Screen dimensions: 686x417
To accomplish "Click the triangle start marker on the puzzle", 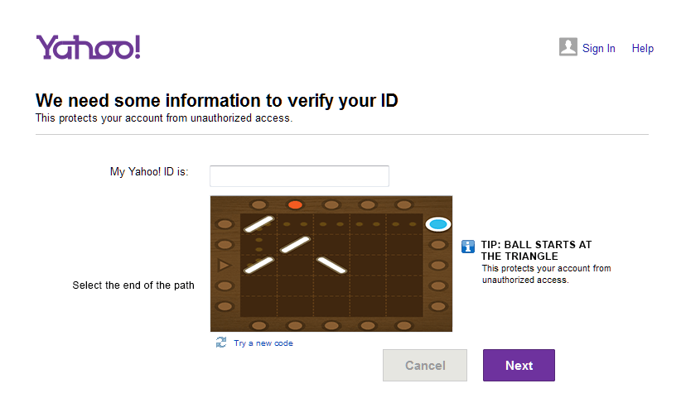I will [x=224, y=266].
